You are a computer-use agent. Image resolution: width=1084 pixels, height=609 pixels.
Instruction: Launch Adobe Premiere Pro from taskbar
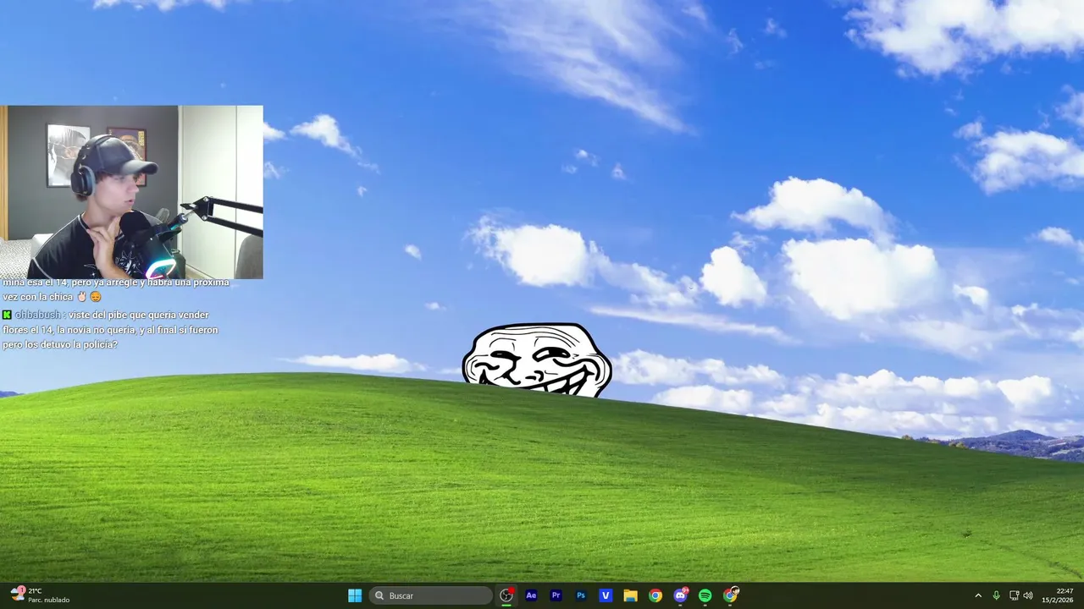(556, 595)
